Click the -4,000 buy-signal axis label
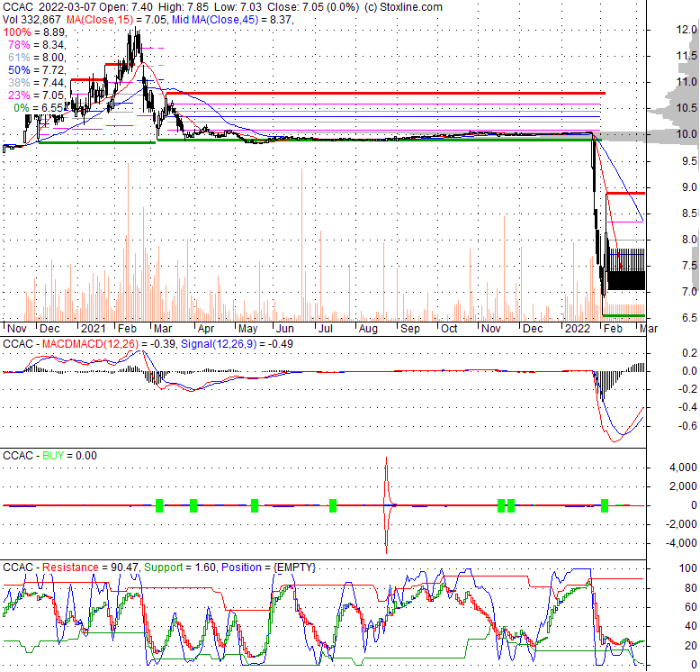This screenshot has width=700, height=672. [682, 543]
